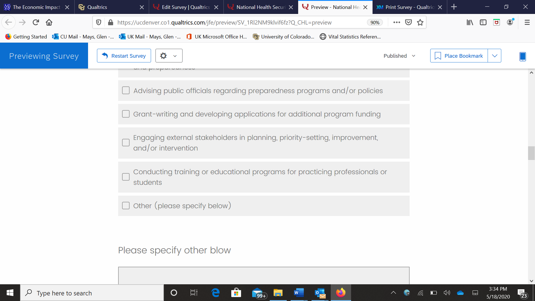The width and height of the screenshot is (535, 301).
Task: Expand the Place Bookmark arrow dropdown
Action: tap(495, 56)
